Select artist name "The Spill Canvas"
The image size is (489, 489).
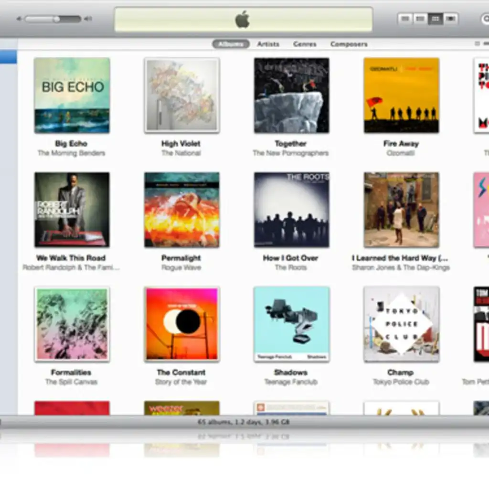tap(71, 382)
